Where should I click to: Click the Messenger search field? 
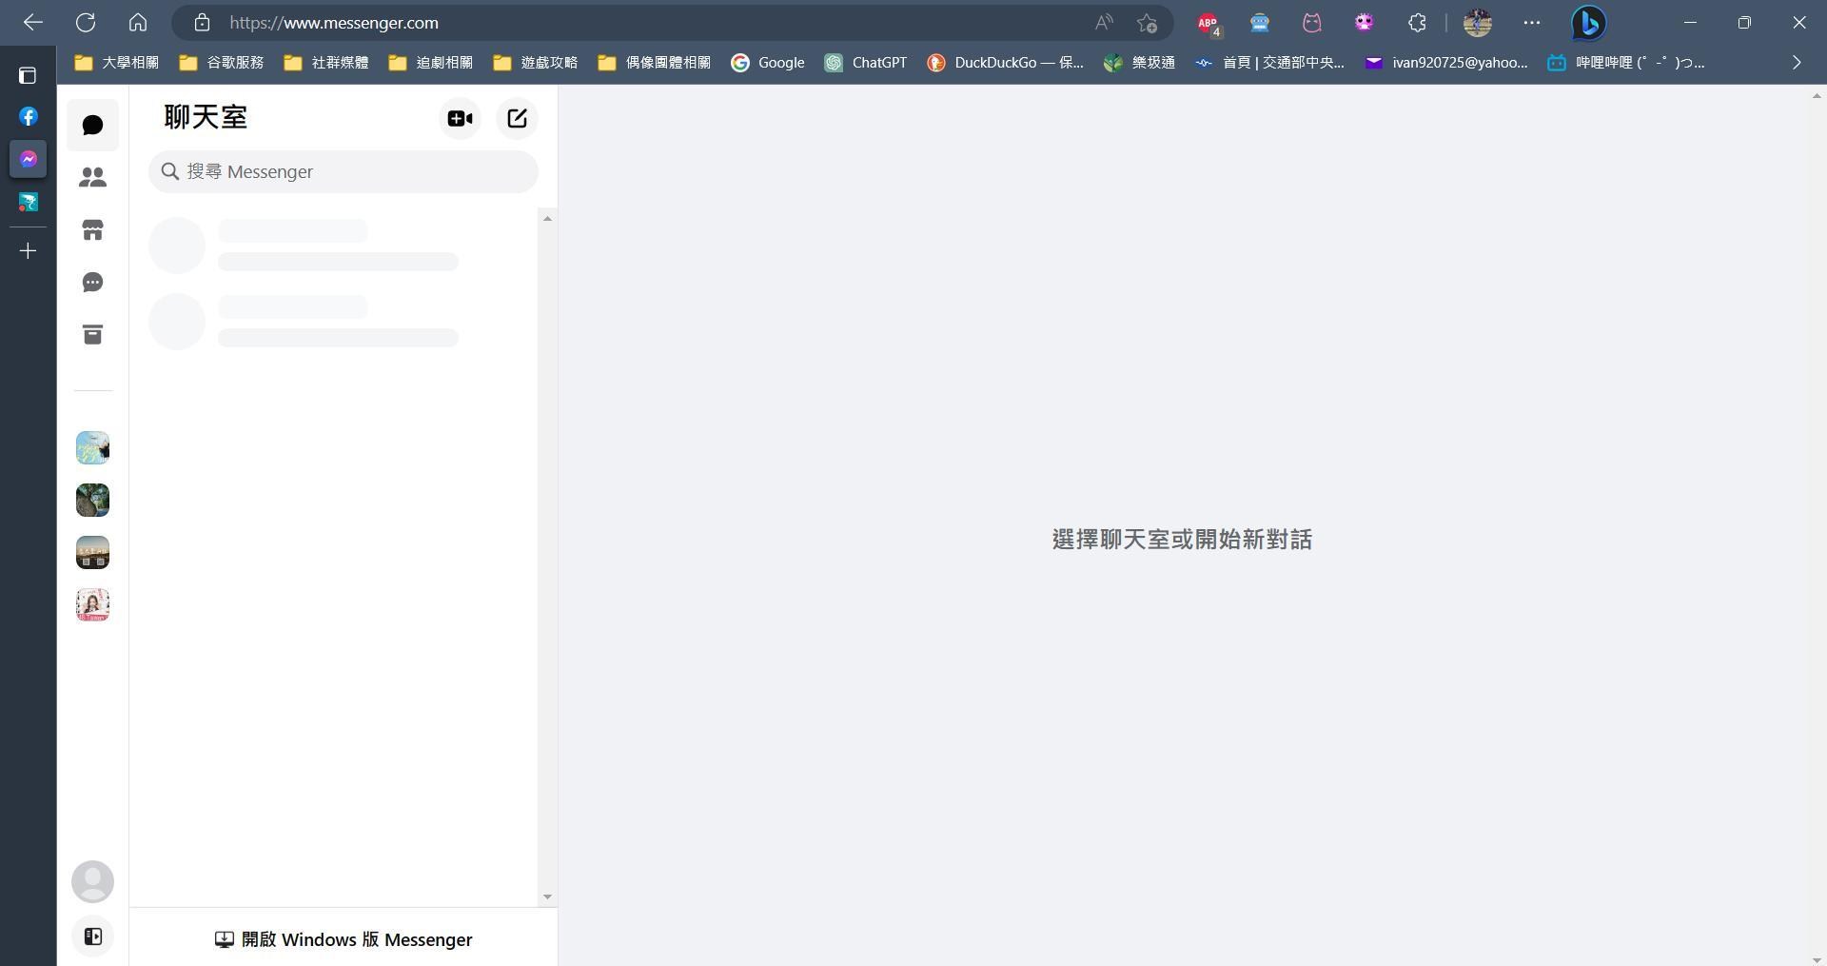click(343, 171)
